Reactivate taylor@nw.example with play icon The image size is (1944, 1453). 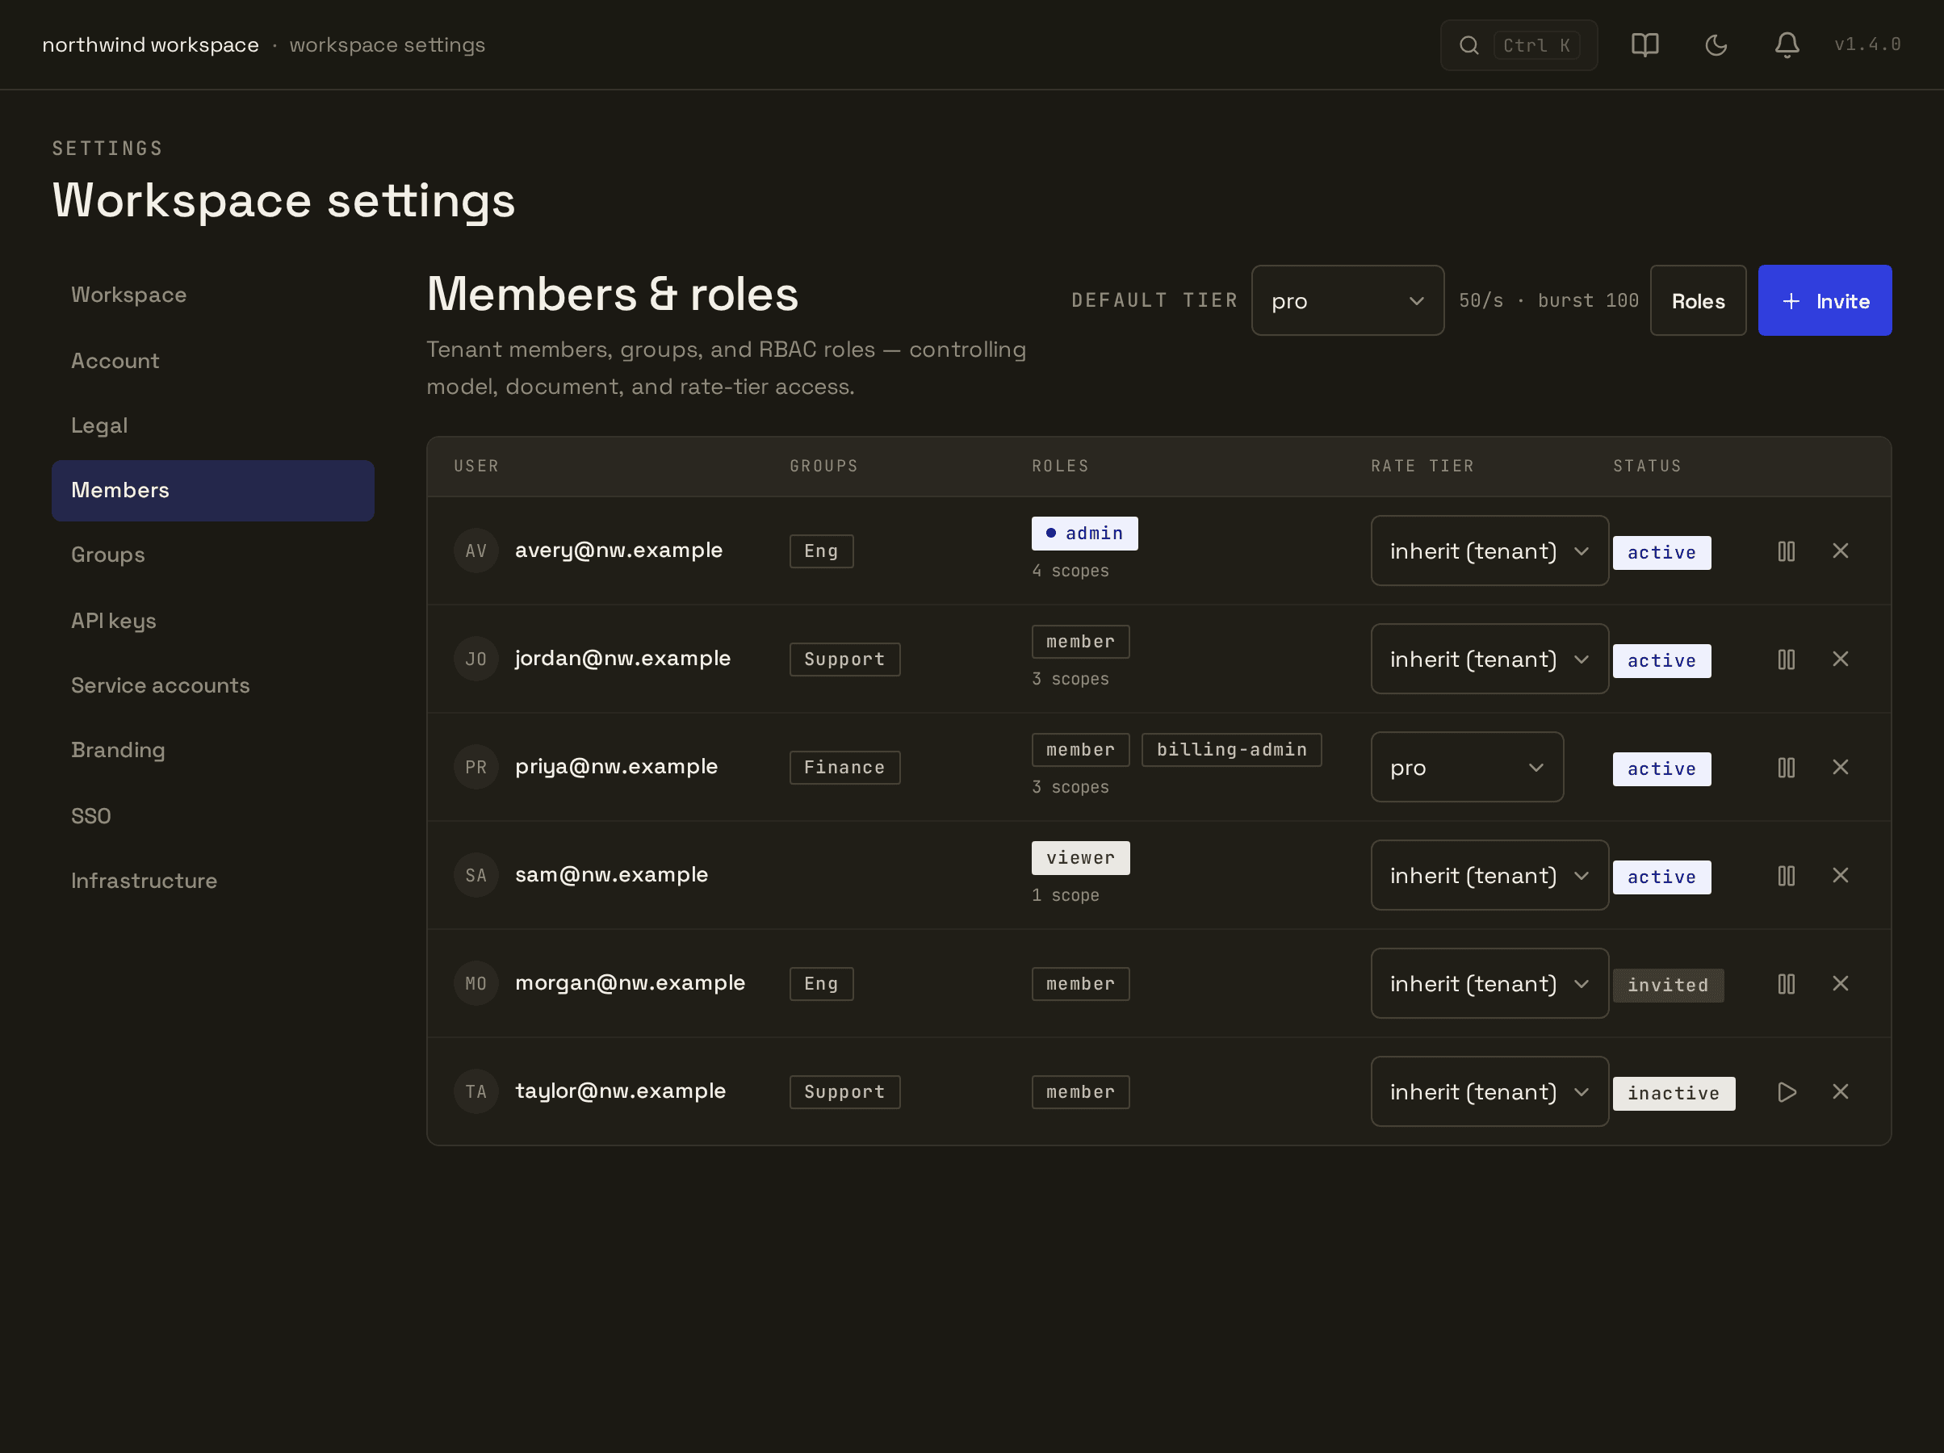tap(1786, 1091)
